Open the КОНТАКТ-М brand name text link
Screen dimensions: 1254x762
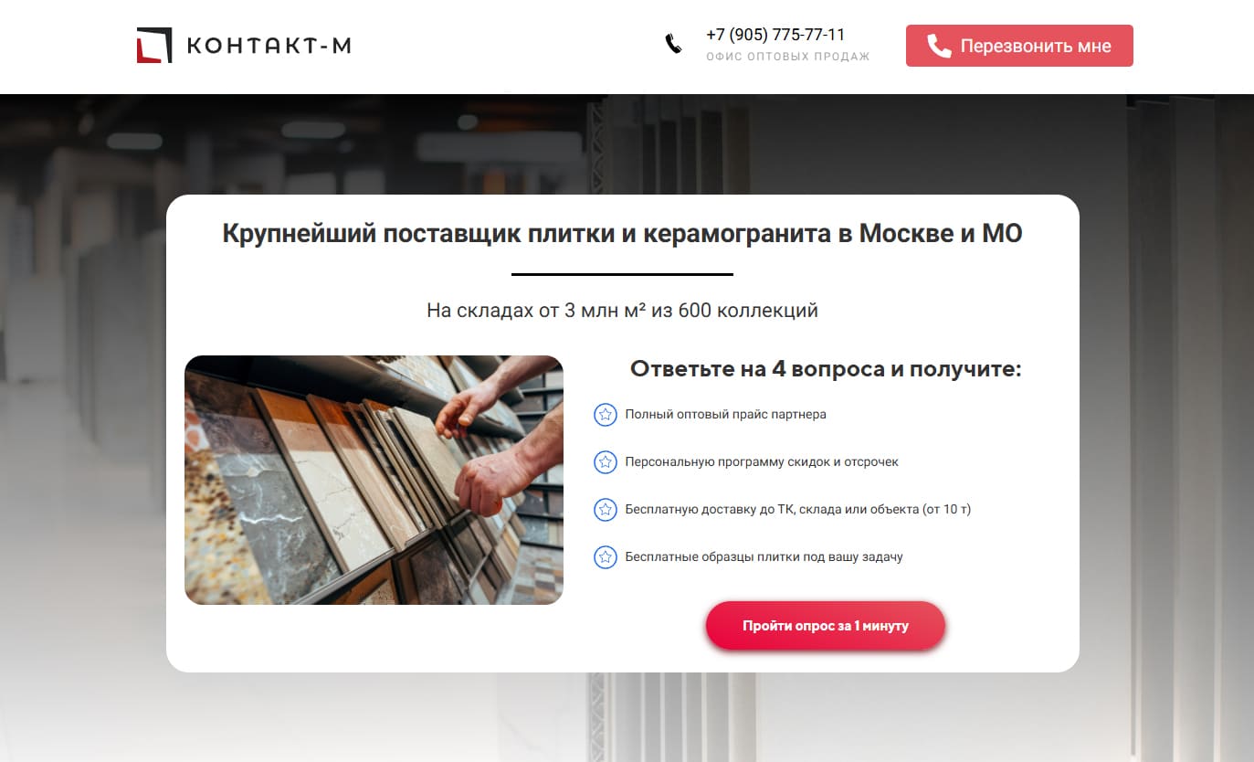[x=269, y=46]
